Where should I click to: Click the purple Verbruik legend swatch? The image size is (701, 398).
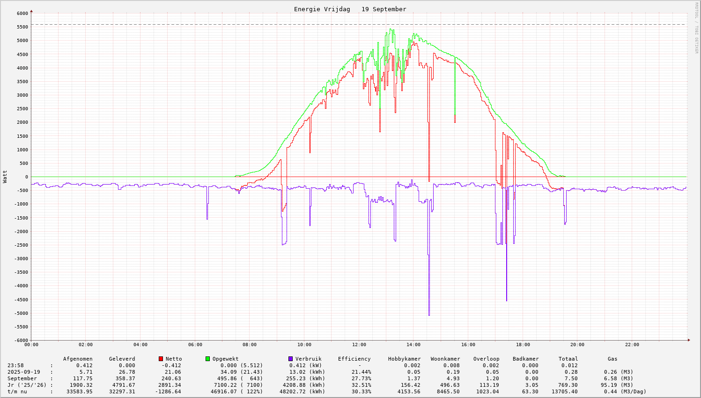pyautogui.click(x=290, y=359)
